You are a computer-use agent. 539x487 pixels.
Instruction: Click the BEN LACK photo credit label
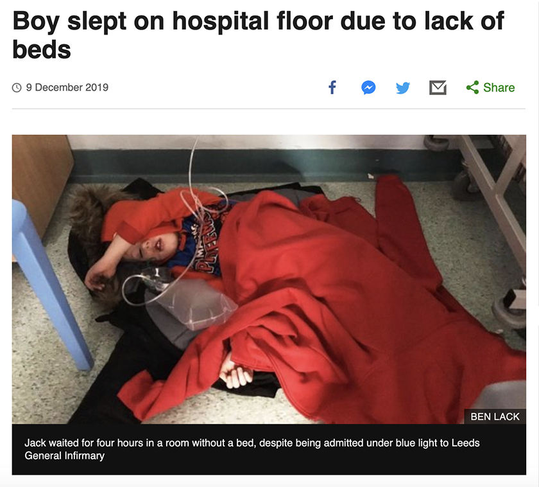[x=495, y=416]
